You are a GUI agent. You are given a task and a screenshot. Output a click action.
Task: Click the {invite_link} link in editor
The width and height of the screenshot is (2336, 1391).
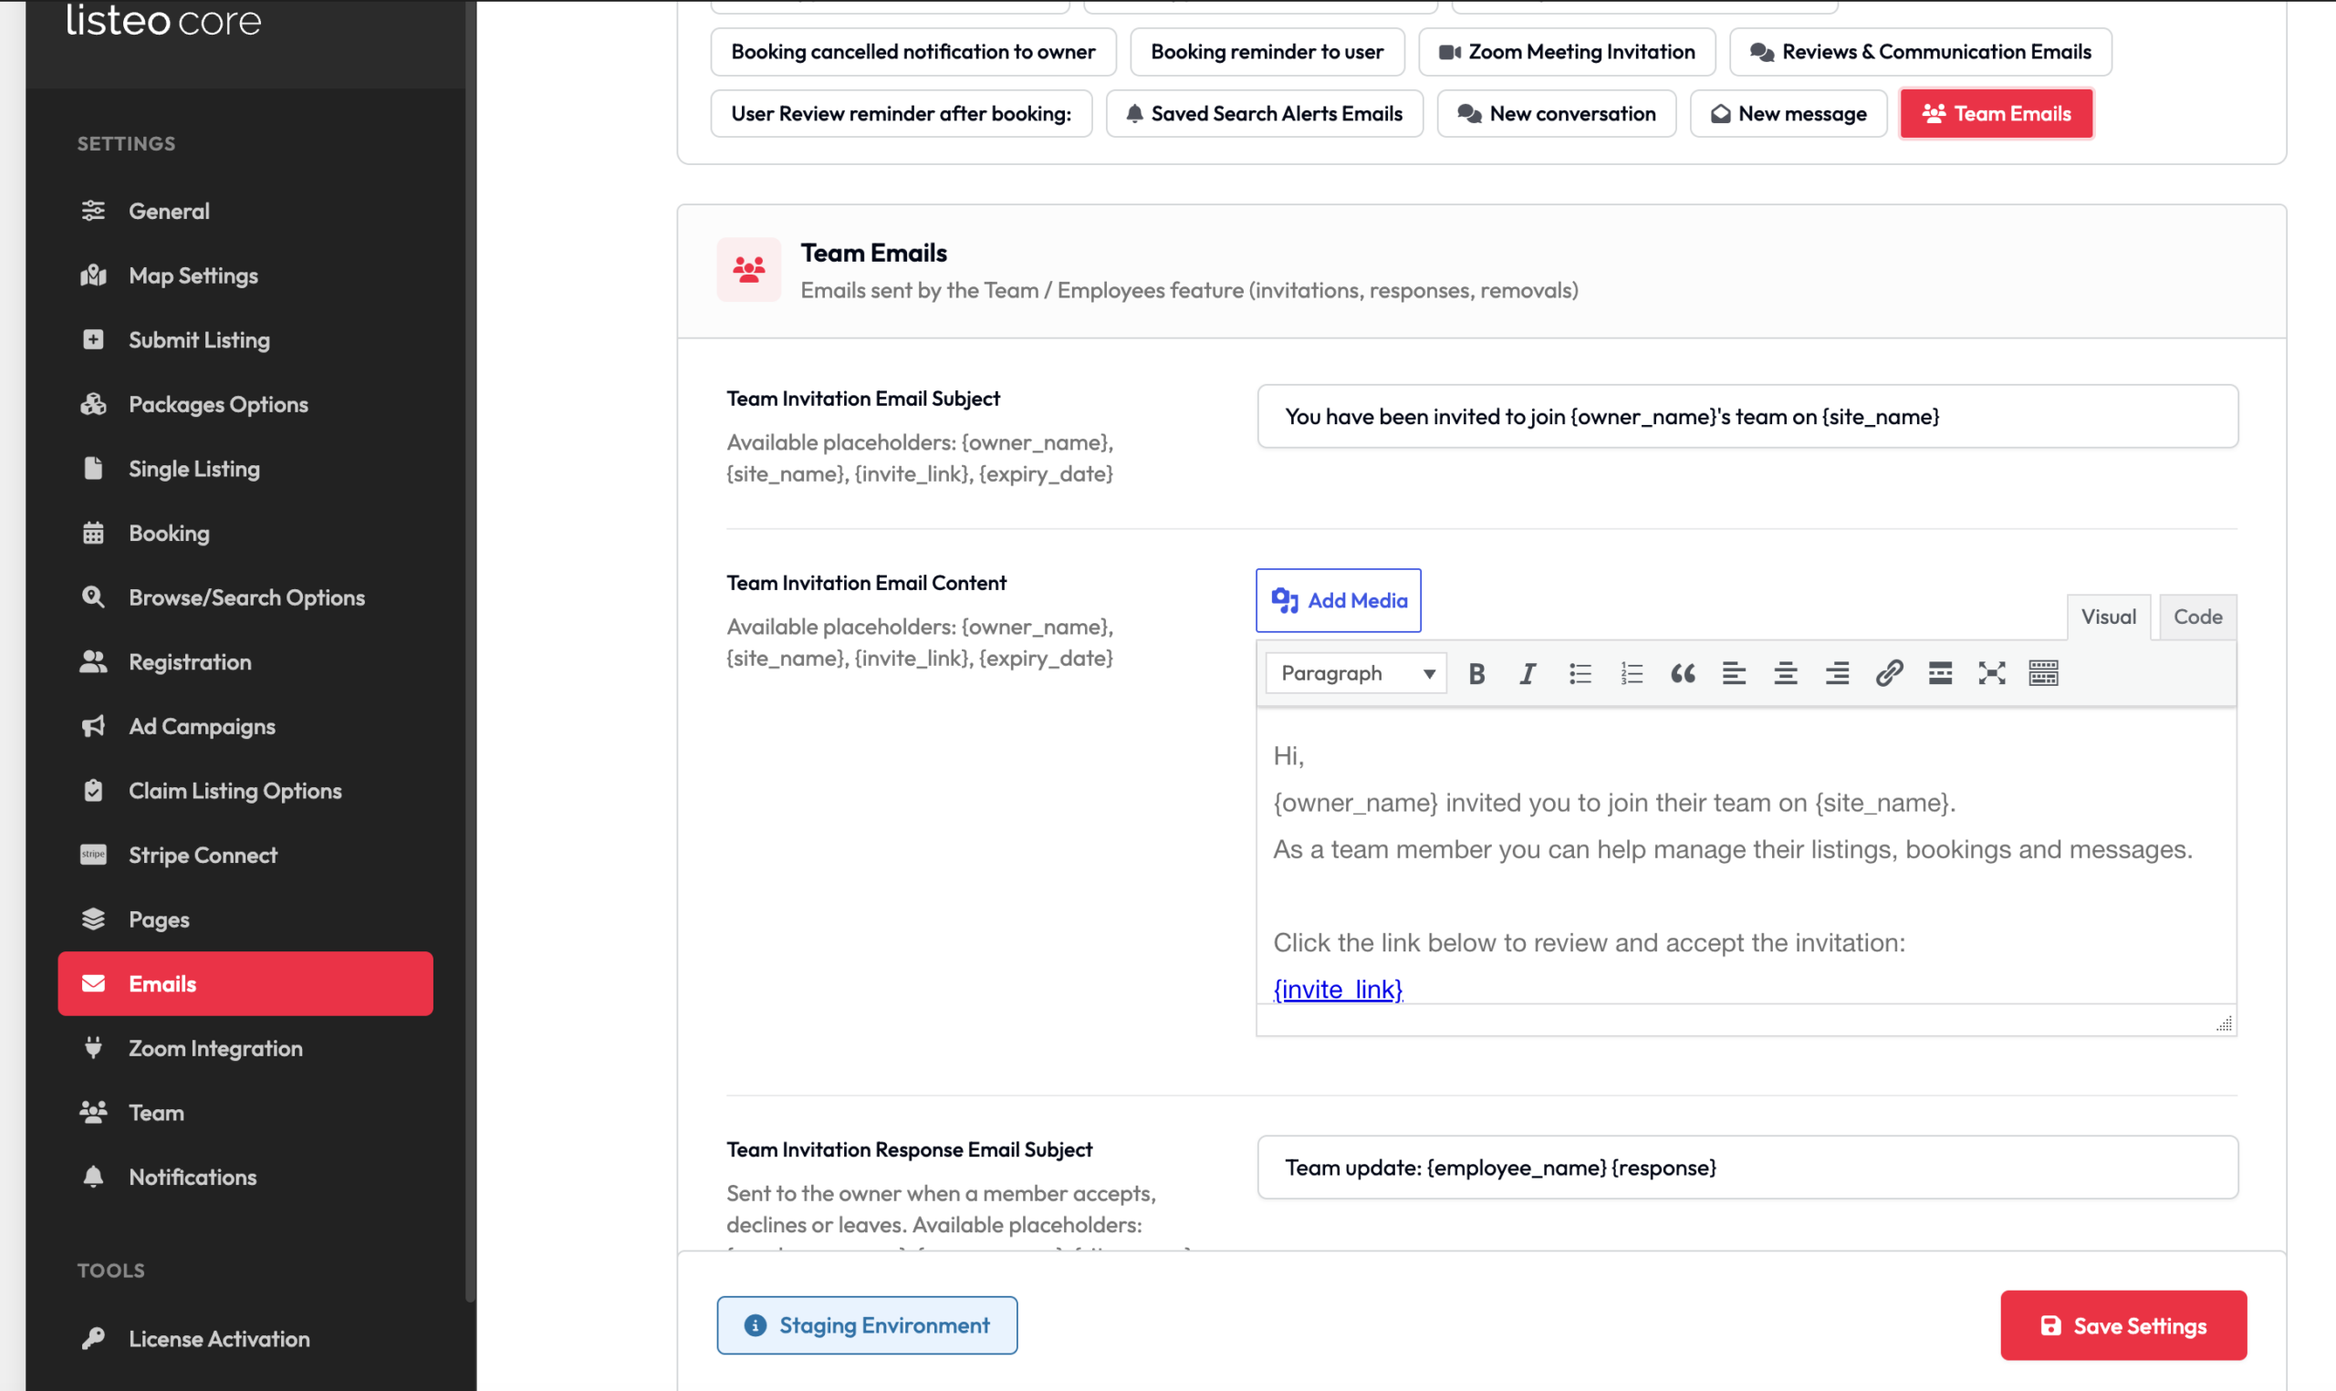pos(1338,989)
